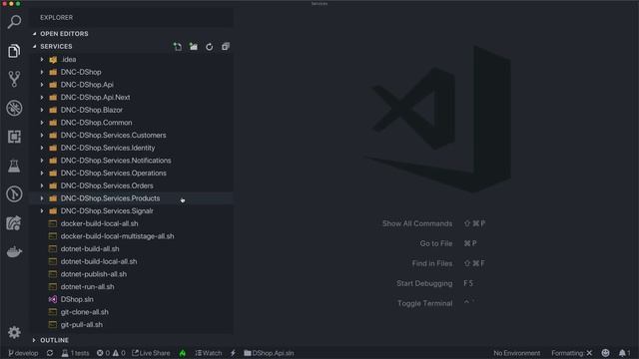Click the Watch item in status bar
The height and width of the screenshot is (359, 639).
point(209,353)
